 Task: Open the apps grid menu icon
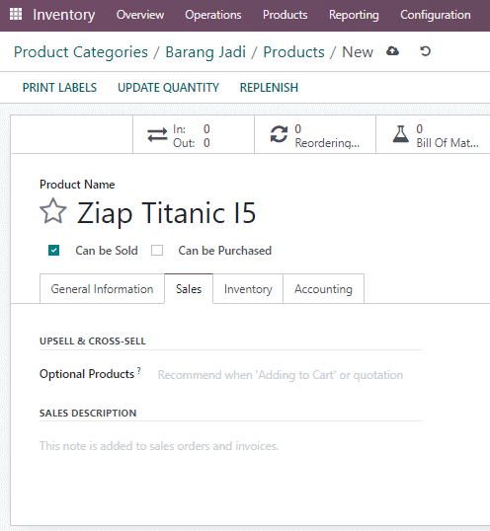[16, 14]
